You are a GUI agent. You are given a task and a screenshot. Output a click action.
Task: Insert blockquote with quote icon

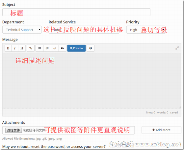[x=62, y=48]
